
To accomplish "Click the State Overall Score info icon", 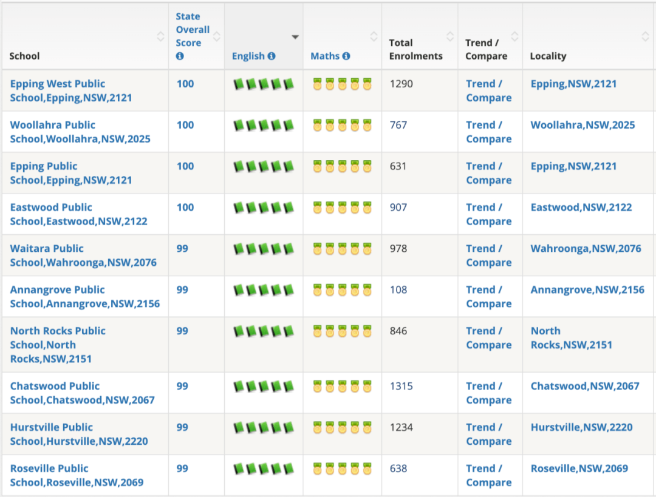I will click(x=180, y=56).
